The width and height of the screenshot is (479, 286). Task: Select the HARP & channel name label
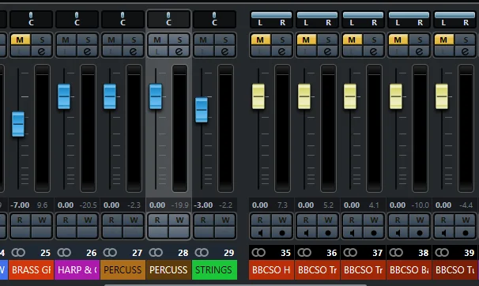[77, 270]
